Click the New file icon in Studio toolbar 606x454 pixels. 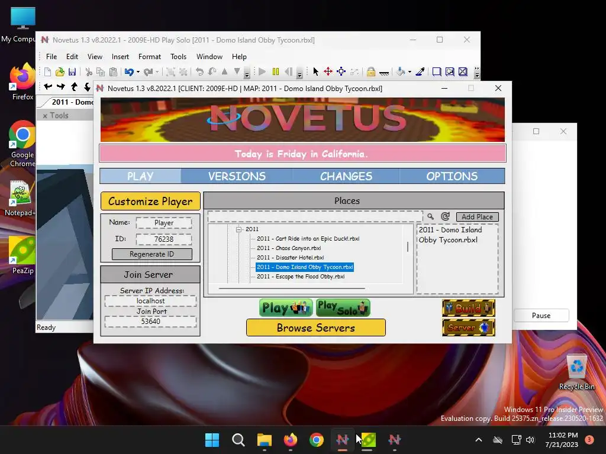coord(47,72)
